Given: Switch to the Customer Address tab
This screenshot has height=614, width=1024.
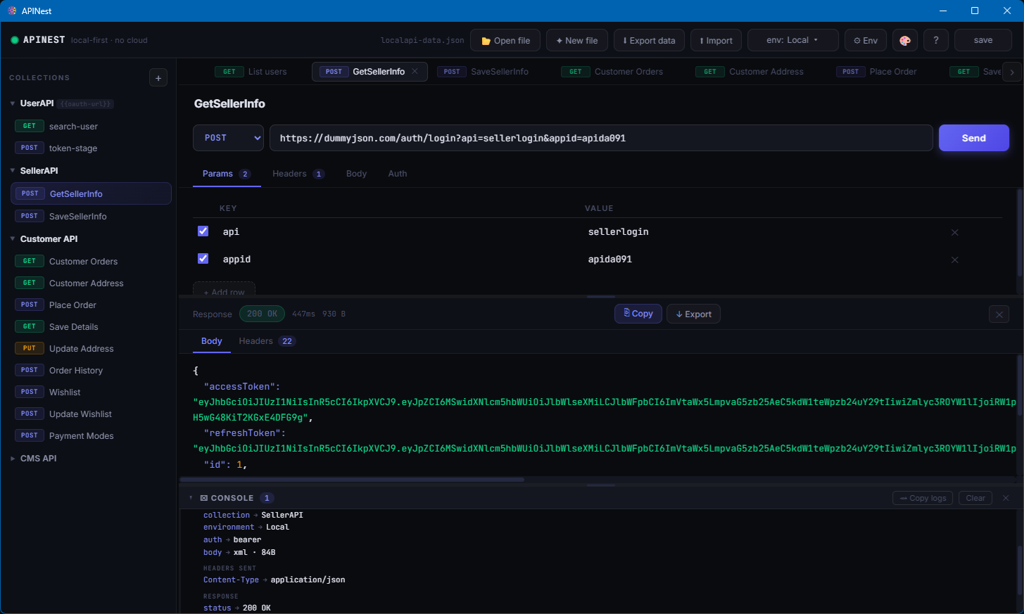Looking at the screenshot, I should click(750, 72).
